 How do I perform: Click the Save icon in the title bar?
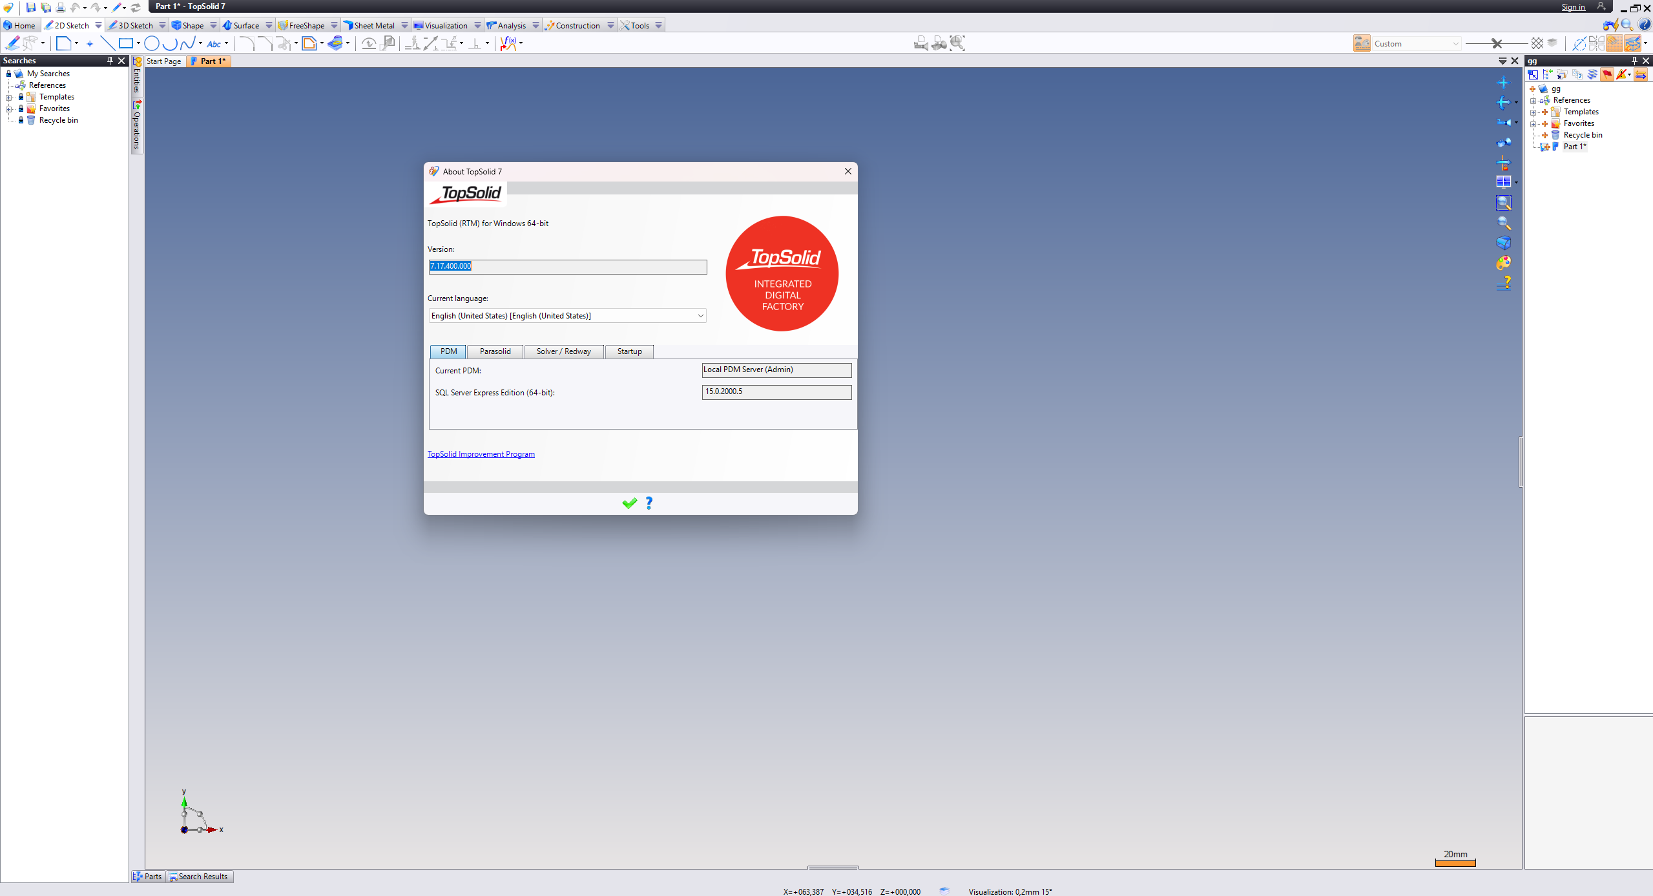tap(30, 7)
